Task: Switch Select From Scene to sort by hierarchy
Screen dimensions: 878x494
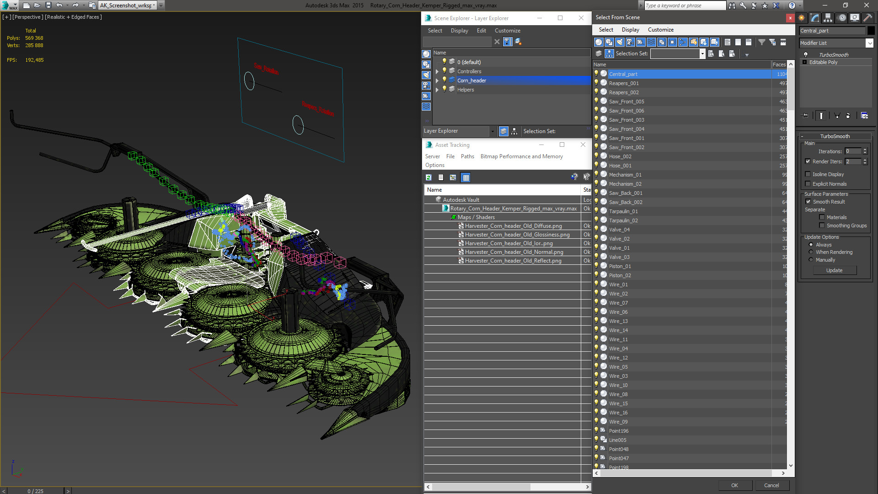Action: pos(609,54)
